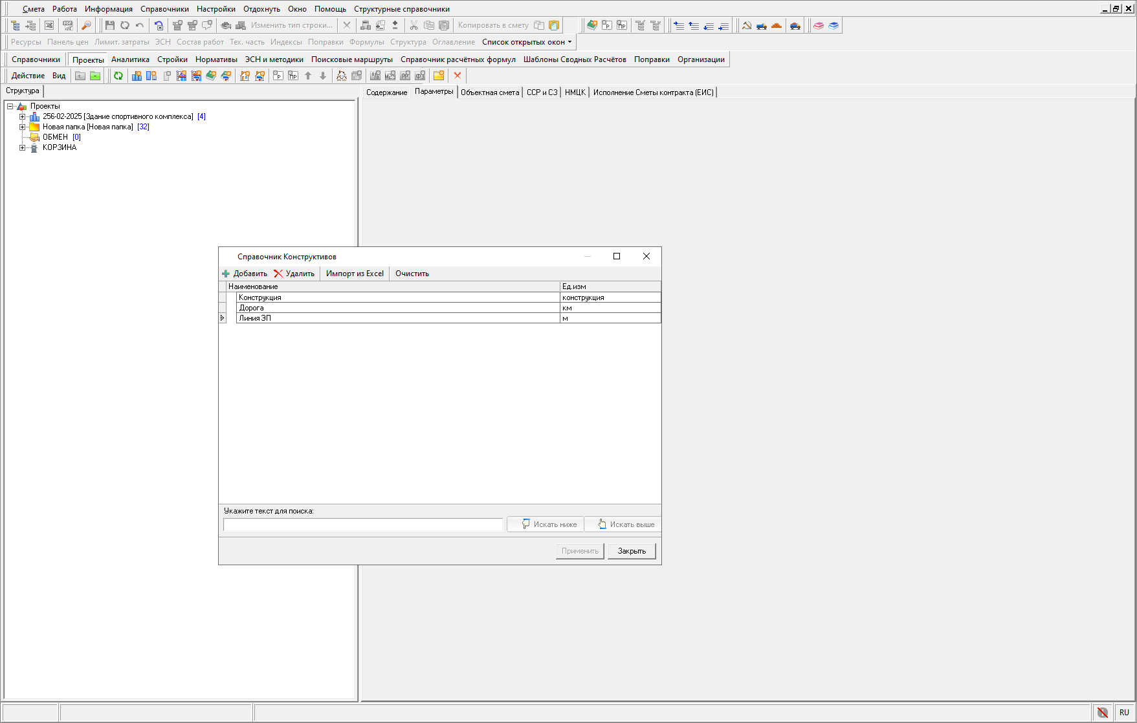This screenshot has width=1137, height=723.
Task: Click the green refresh arrows icon
Action: 118,76
